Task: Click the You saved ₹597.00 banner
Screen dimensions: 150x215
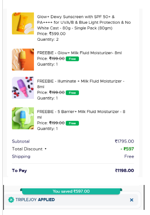Action: click(71, 191)
